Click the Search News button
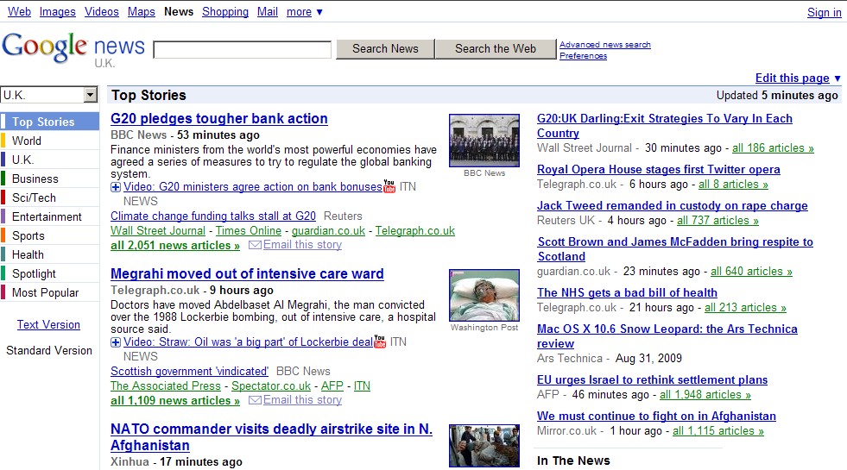Image resolution: width=847 pixels, height=470 pixels. [385, 48]
